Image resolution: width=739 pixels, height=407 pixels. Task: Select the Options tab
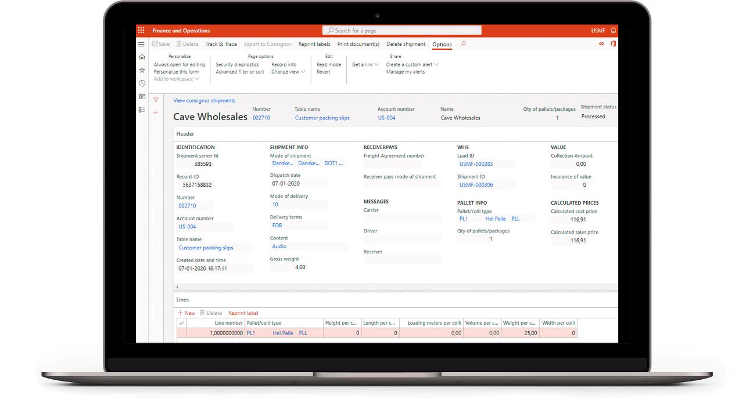tap(442, 45)
